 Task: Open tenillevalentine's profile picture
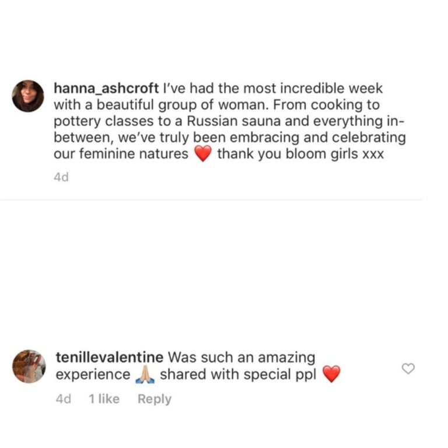point(28,366)
